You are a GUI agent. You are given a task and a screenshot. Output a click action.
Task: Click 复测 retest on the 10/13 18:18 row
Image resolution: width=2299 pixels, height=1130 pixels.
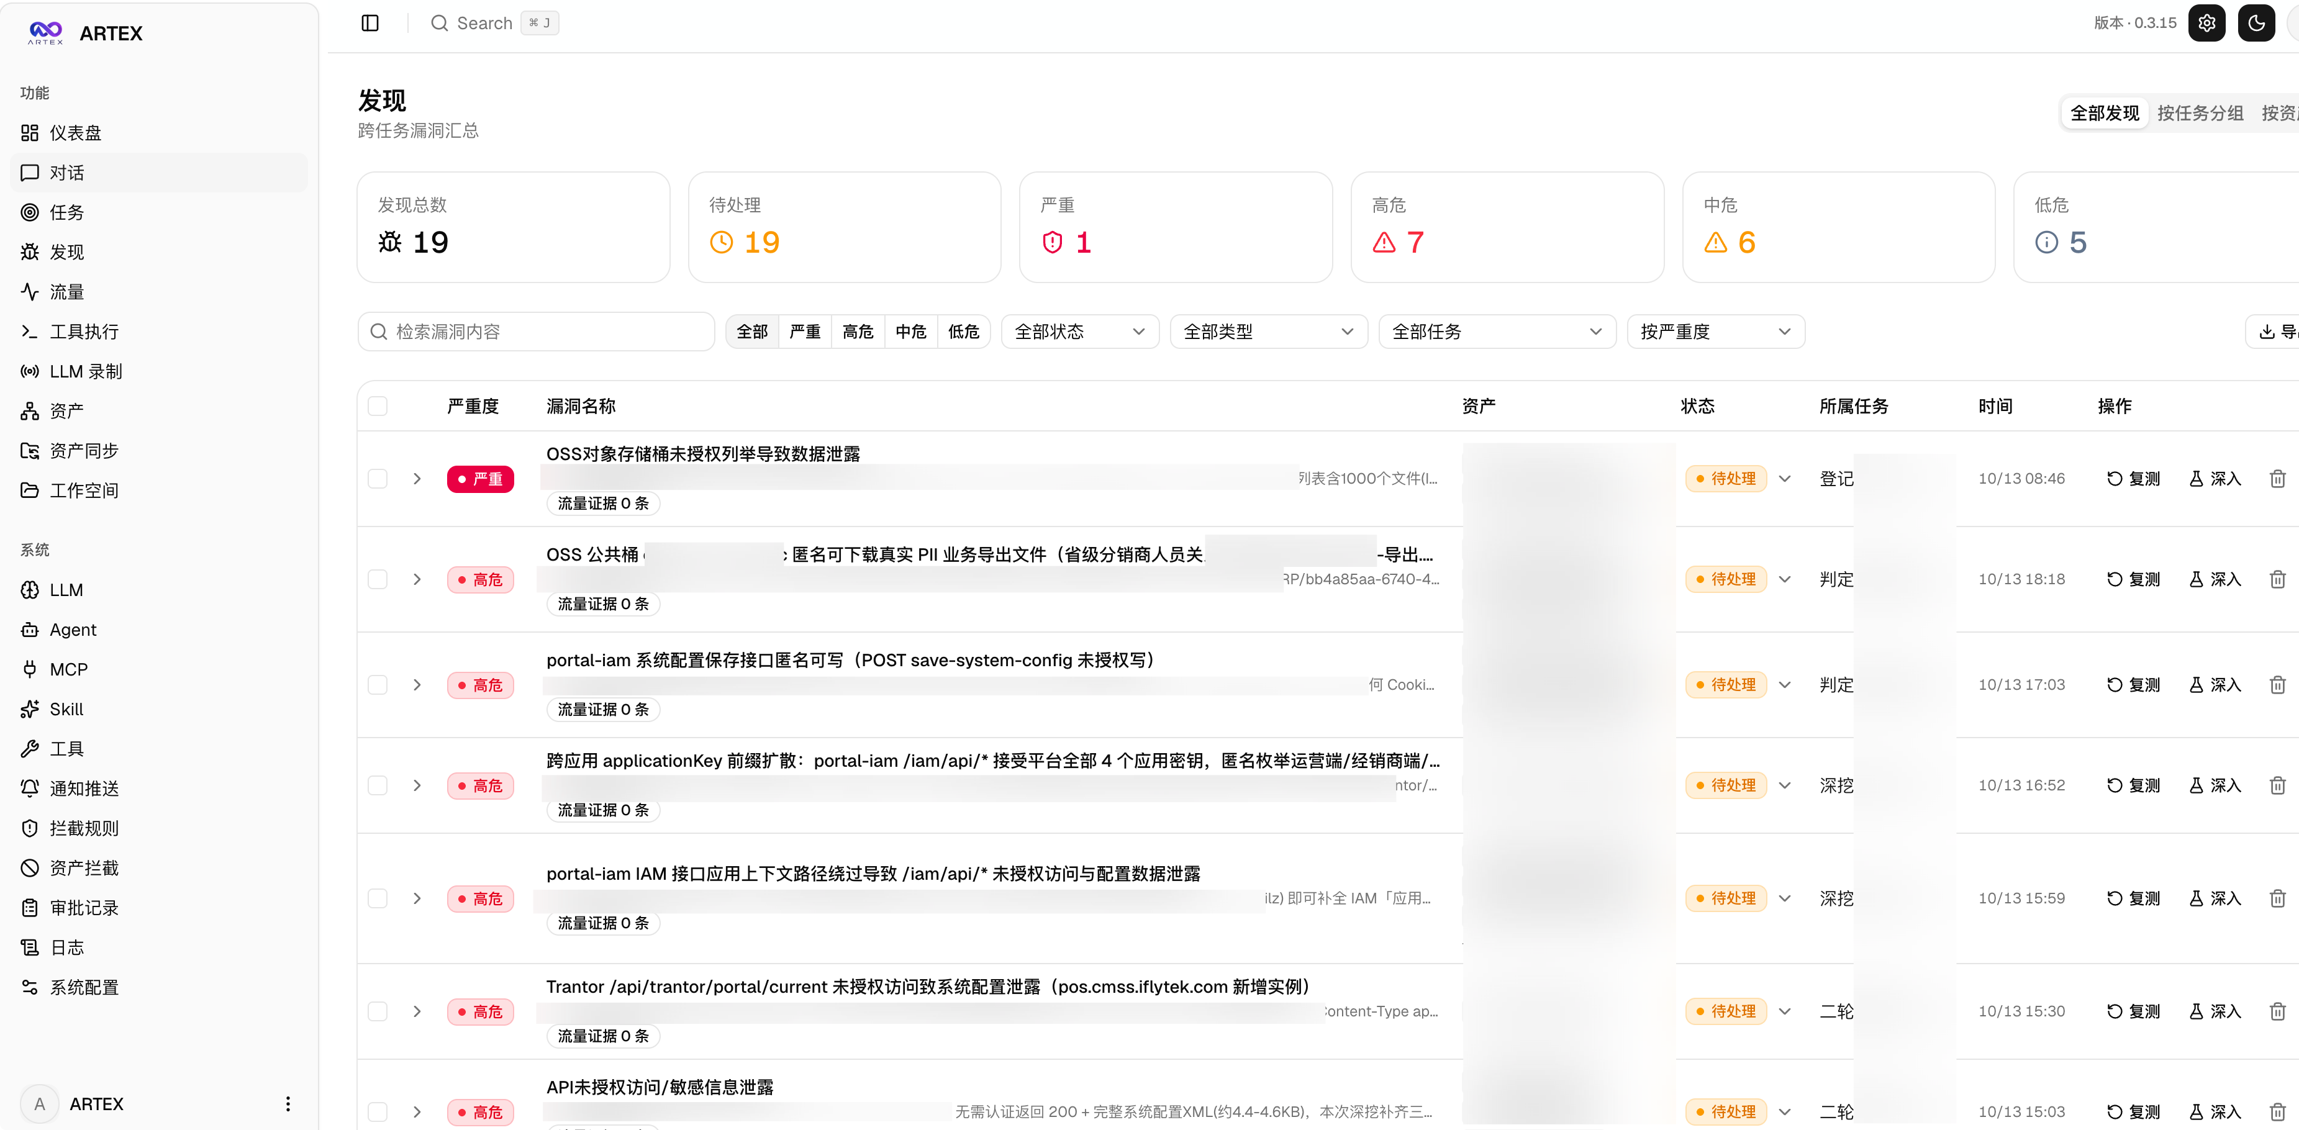pos(2133,579)
